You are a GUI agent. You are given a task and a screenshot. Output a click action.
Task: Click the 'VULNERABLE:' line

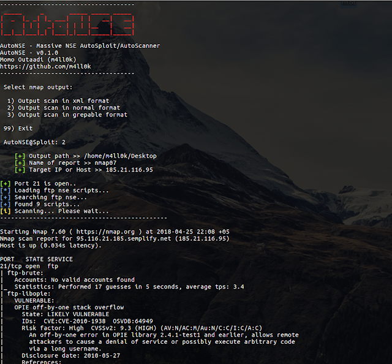coord(34,300)
